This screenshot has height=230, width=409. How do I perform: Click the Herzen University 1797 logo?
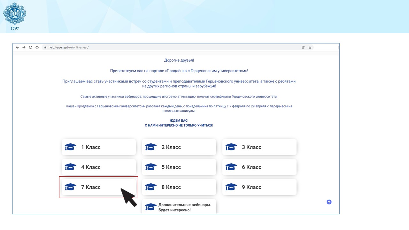15,17
